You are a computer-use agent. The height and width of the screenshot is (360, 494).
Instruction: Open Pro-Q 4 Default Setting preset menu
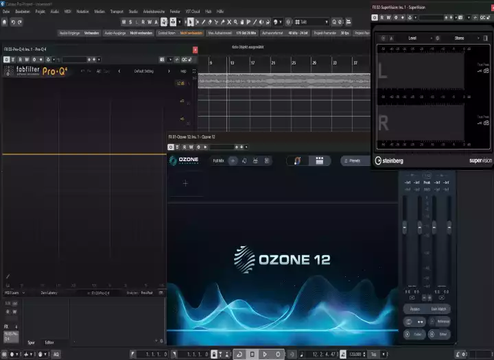[144, 71]
